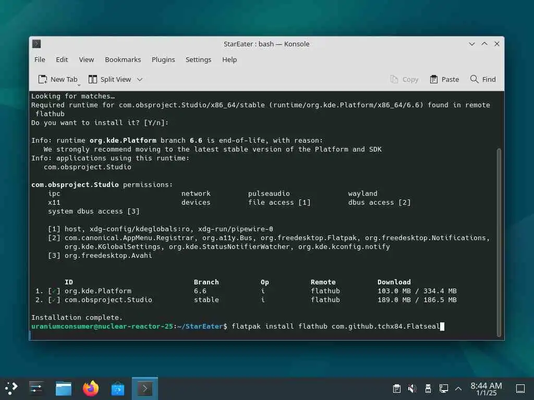
Task: Click 'Looking for matches…' line
Action: pyautogui.click(x=73, y=96)
